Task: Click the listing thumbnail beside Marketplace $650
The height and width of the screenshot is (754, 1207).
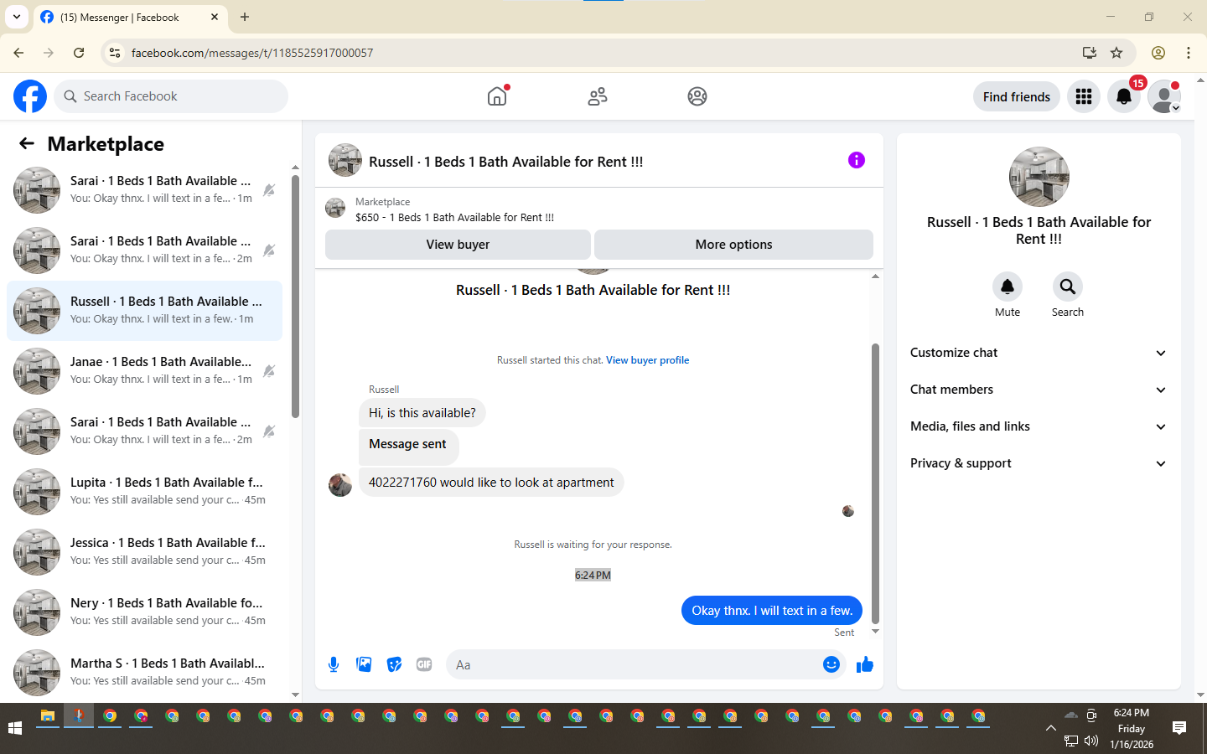Action: pos(335,208)
